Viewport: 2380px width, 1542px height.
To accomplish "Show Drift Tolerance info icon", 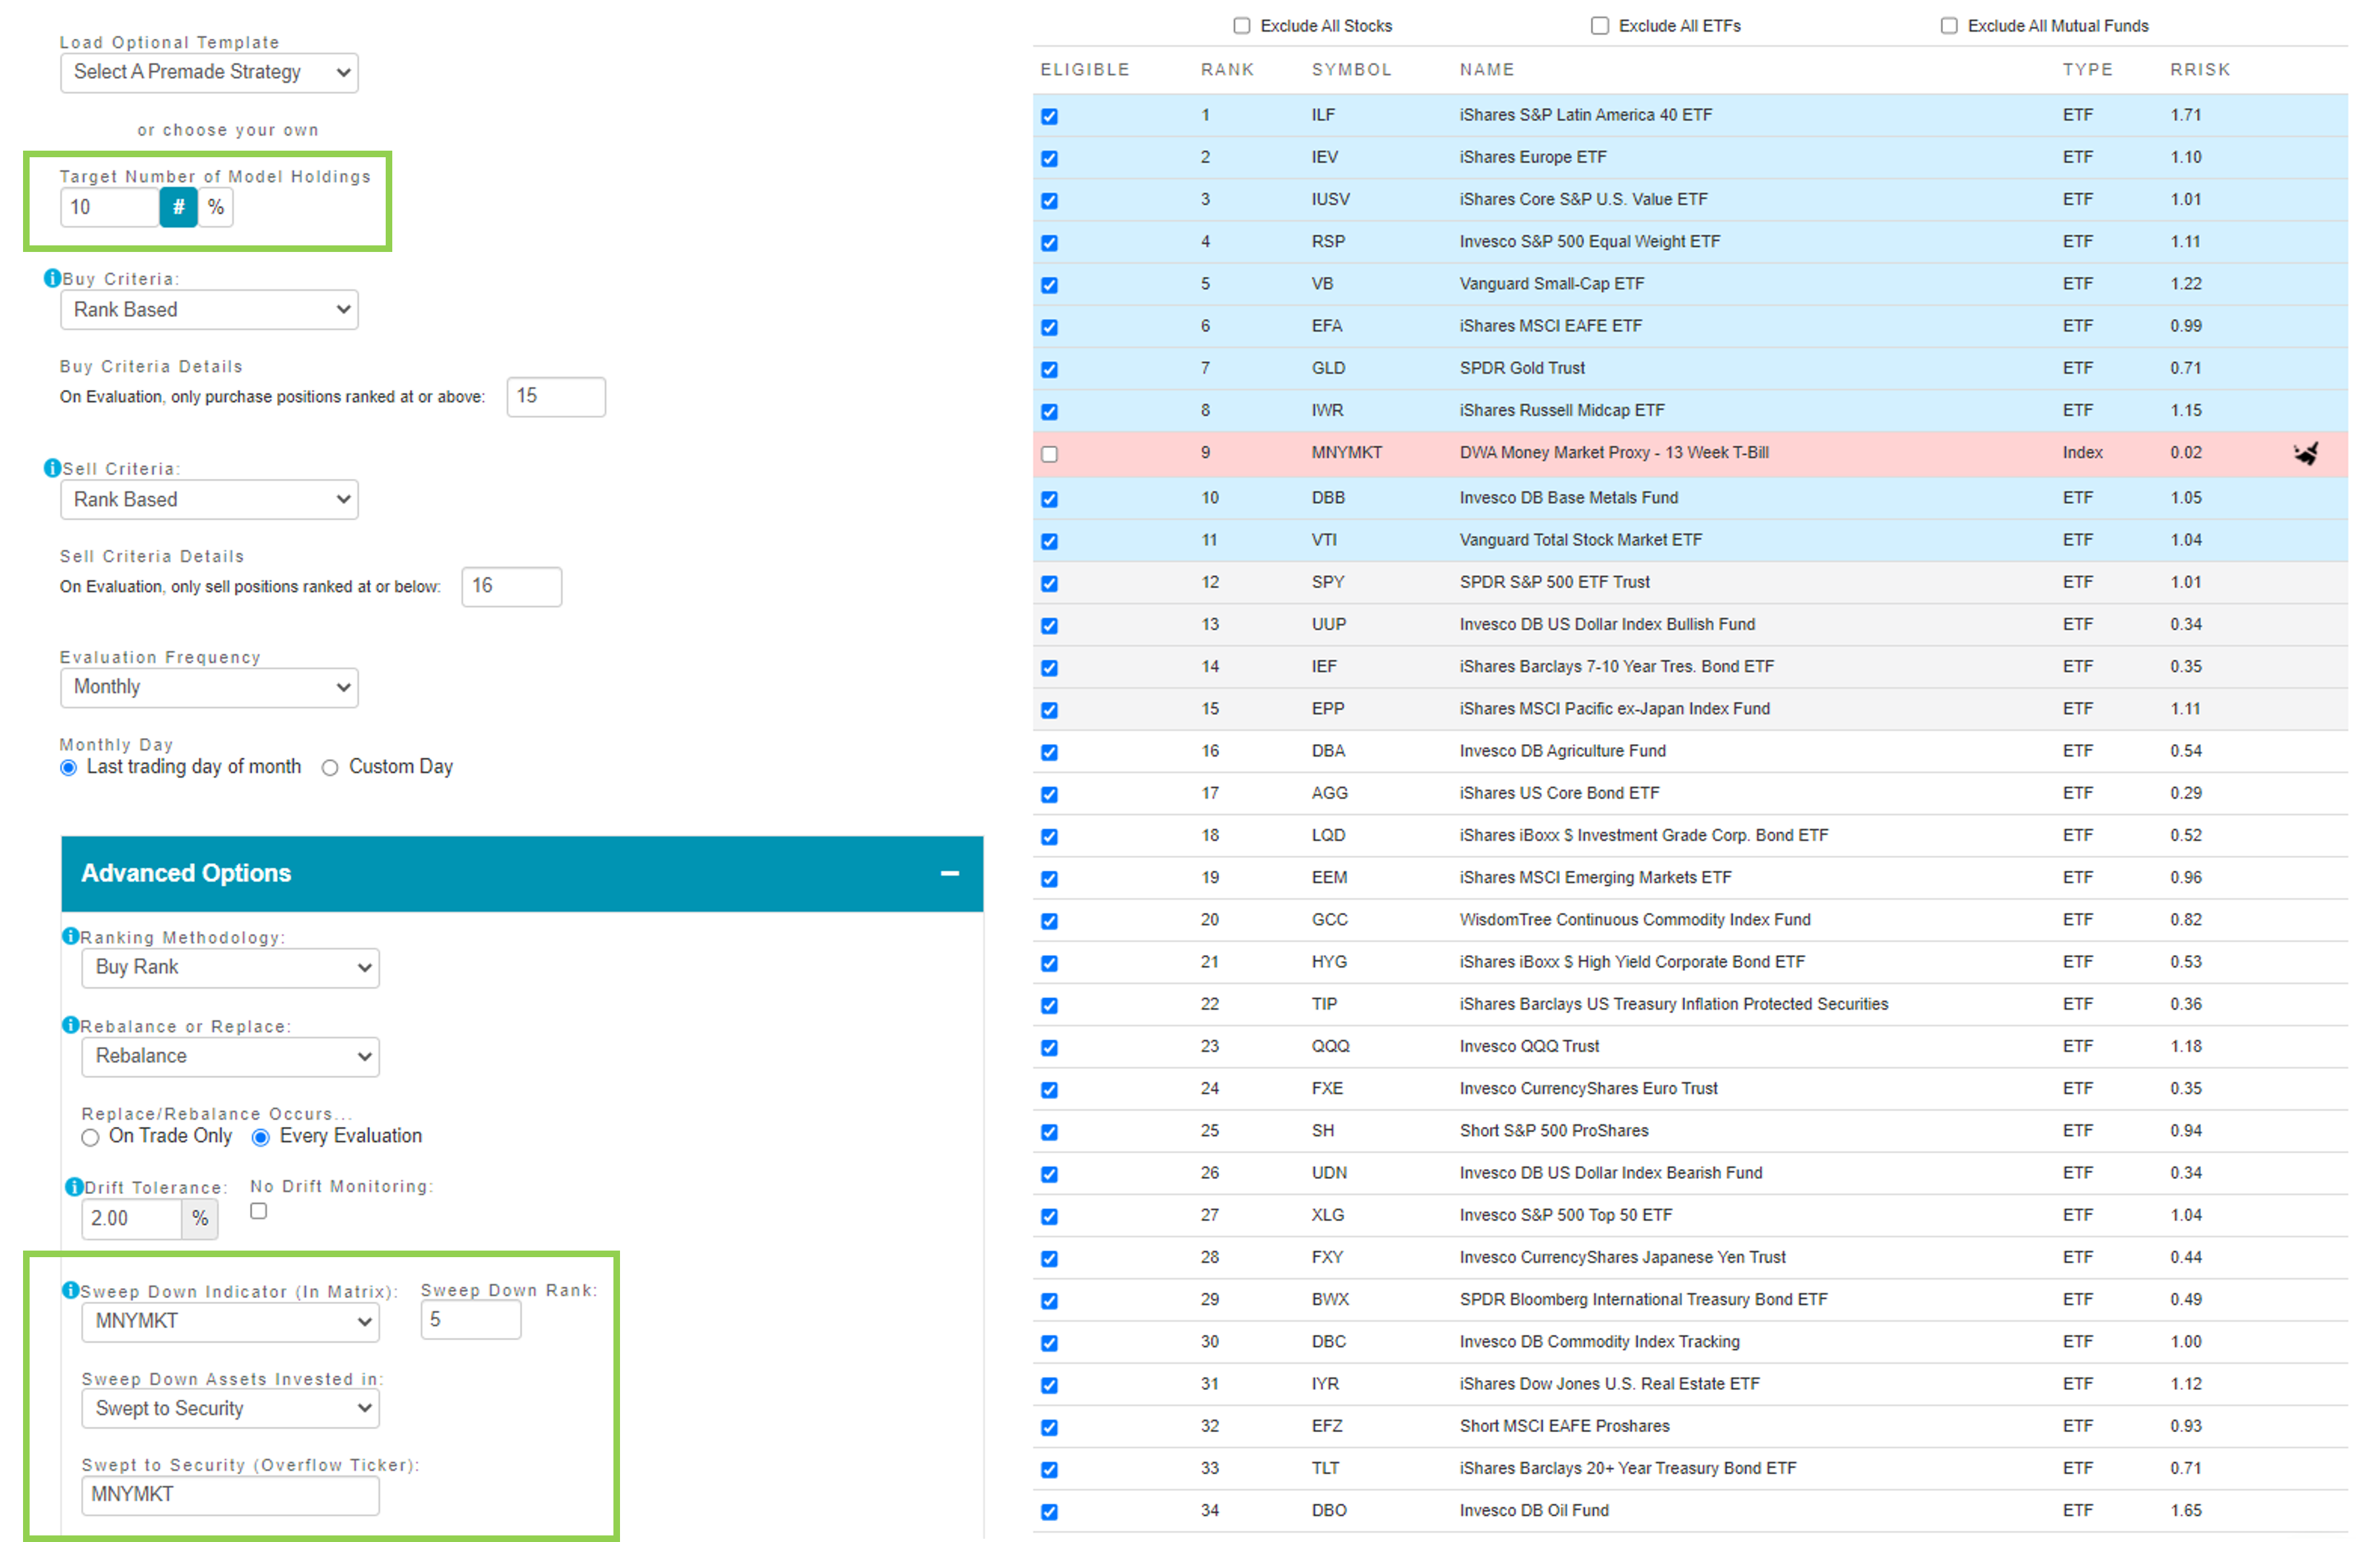I will tap(73, 1186).
